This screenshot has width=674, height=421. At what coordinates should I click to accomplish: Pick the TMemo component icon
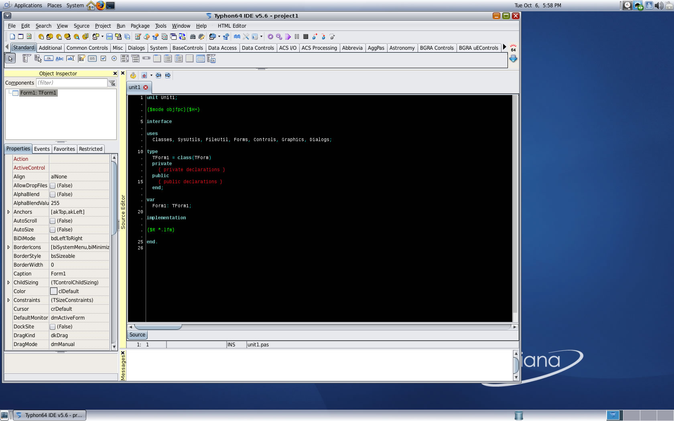point(81,59)
